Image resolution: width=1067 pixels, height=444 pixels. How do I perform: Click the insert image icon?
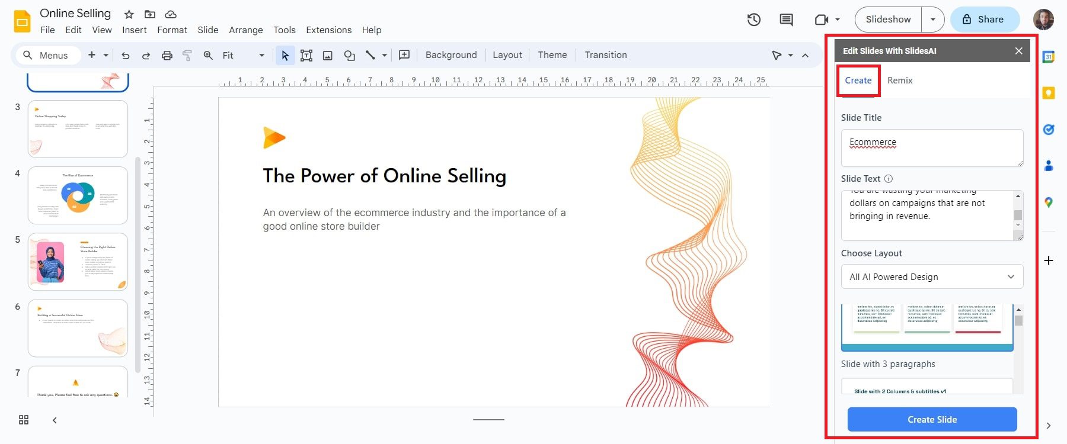tap(327, 56)
